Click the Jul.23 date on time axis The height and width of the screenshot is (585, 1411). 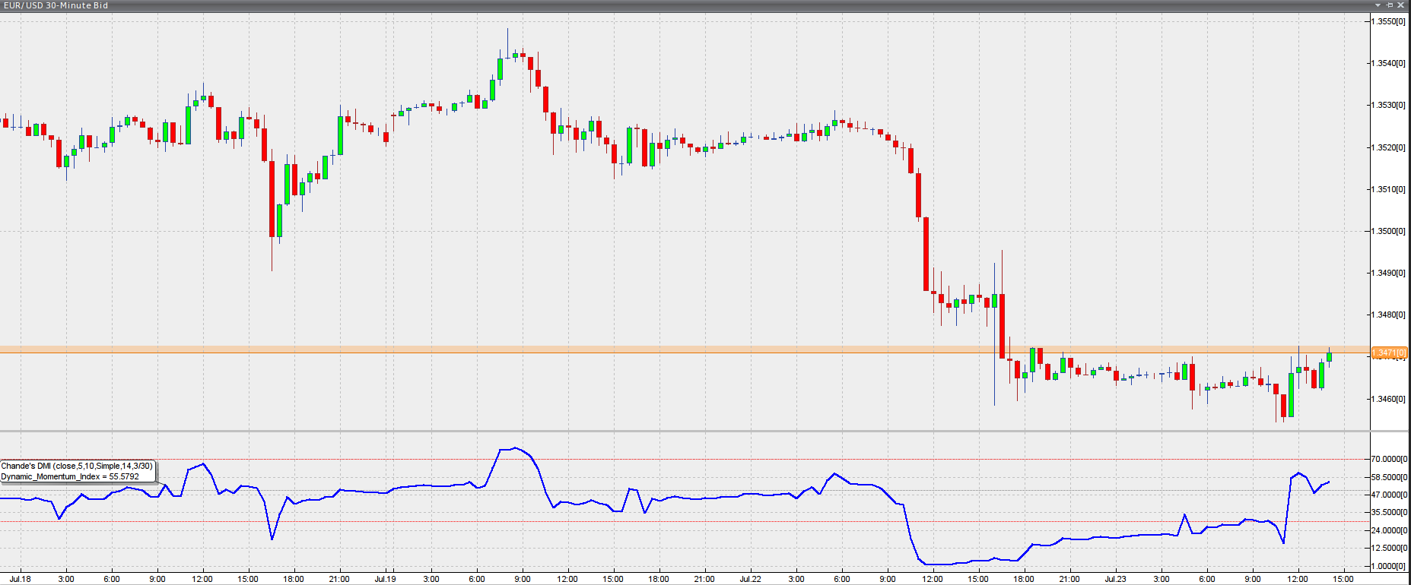pyautogui.click(x=1116, y=579)
